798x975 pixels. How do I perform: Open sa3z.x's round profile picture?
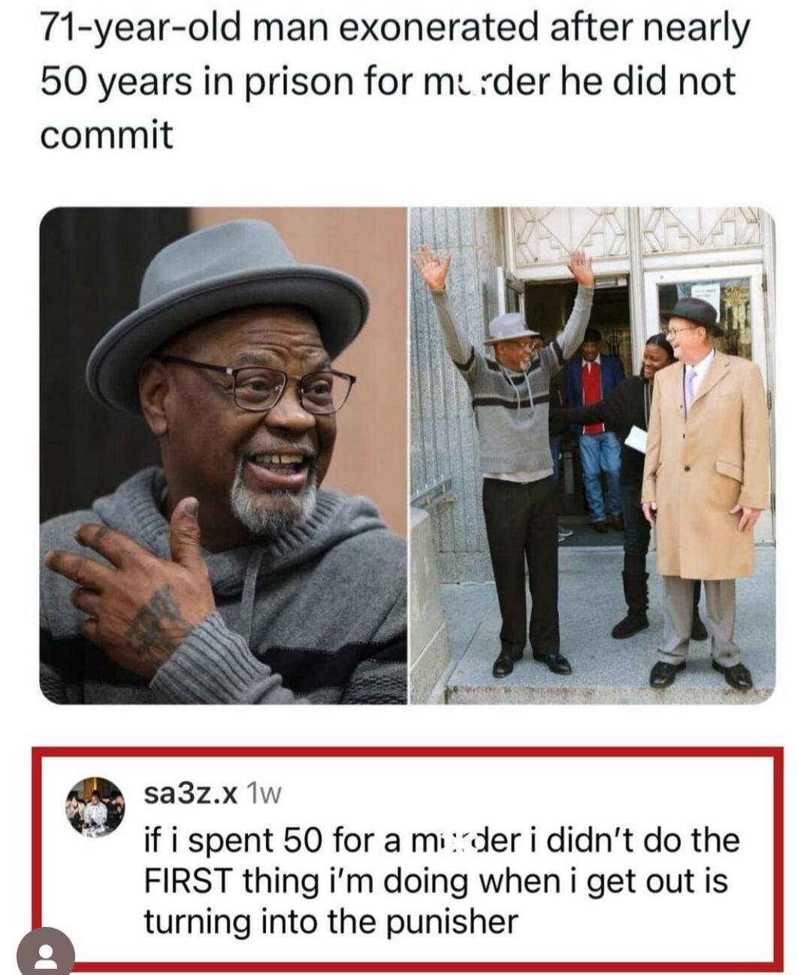tap(95, 806)
